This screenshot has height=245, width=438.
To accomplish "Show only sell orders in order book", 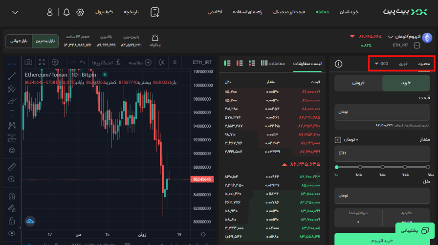I will 240,63.
